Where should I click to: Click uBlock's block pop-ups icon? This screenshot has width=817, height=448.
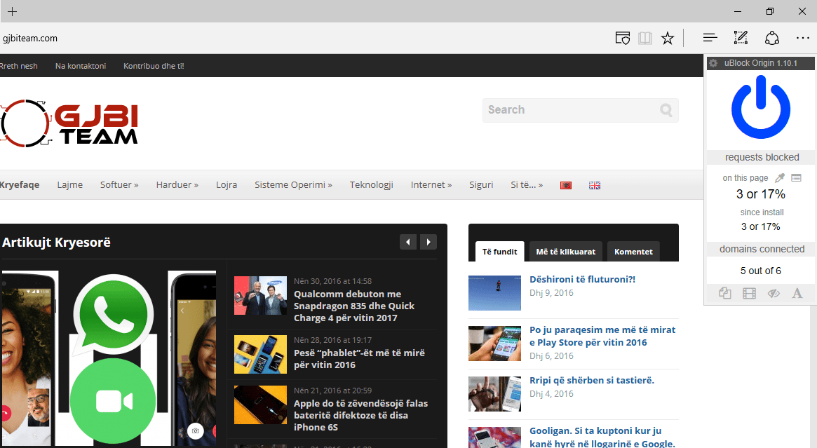[x=724, y=293]
